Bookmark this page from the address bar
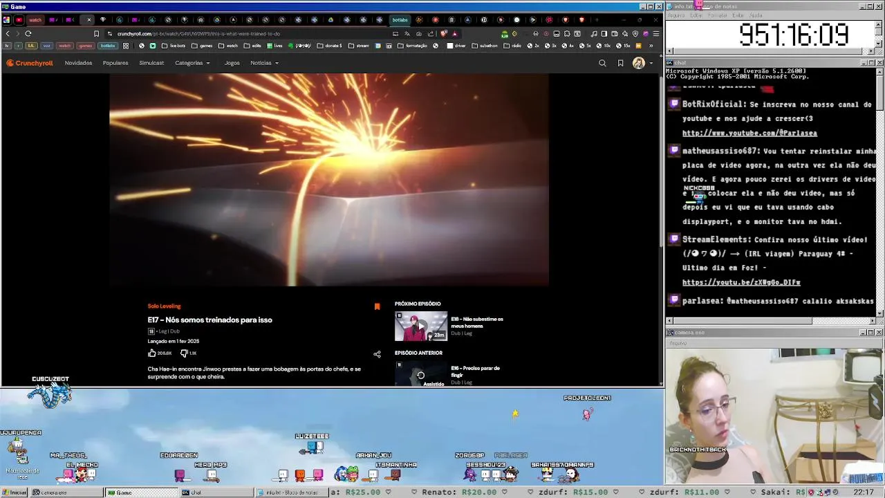Image resolution: width=885 pixels, height=498 pixels. coord(96,33)
